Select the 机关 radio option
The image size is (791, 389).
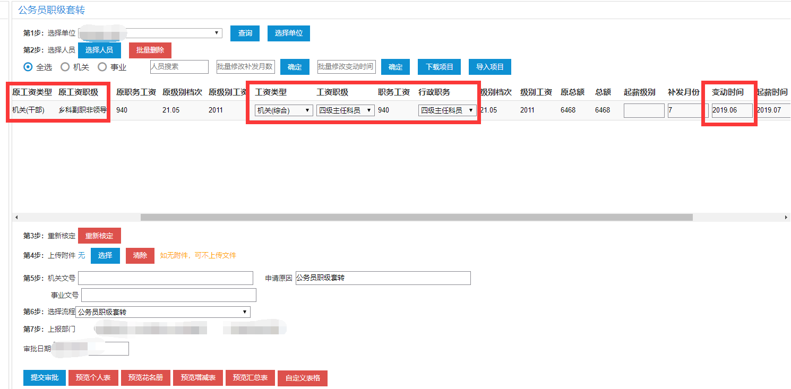[x=65, y=67]
